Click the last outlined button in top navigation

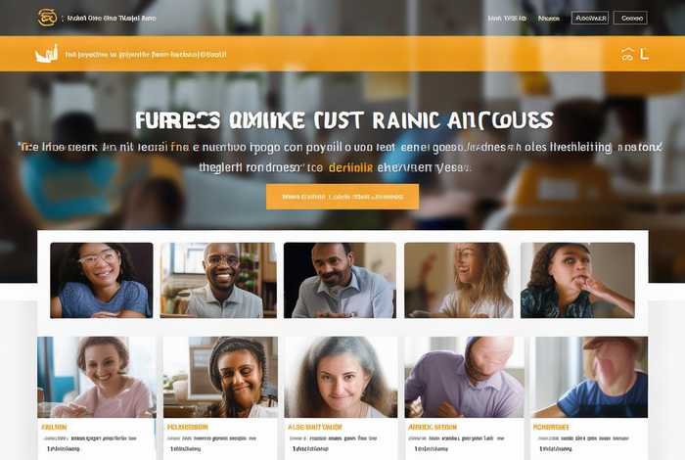coord(631,18)
